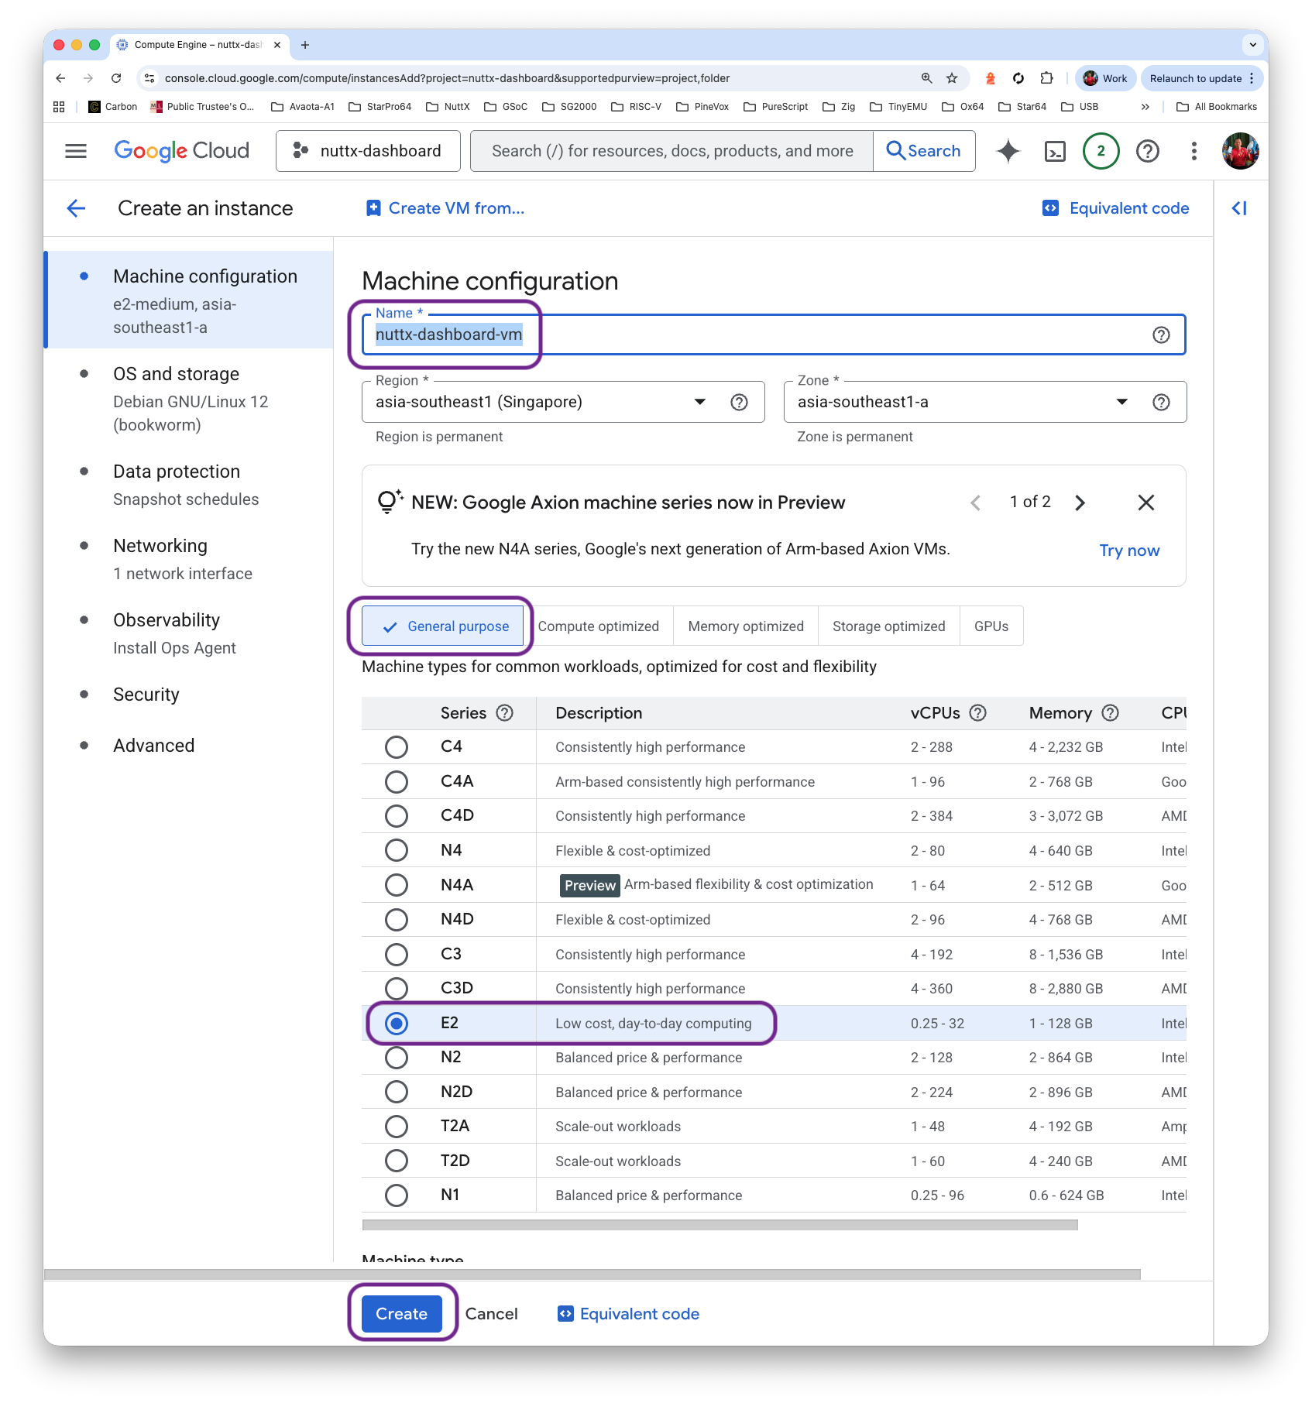Click the Google Cloud logo
1312x1403 pixels.
pyautogui.click(x=181, y=150)
